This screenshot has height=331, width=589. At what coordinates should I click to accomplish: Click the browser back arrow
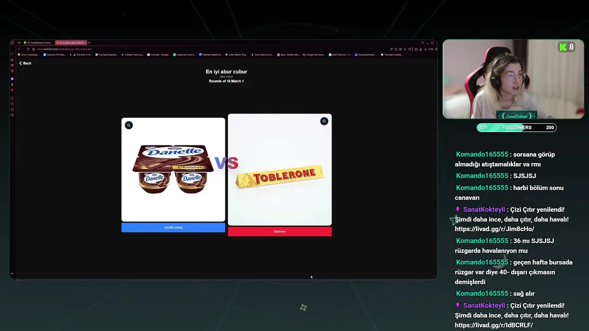click(19, 49)
